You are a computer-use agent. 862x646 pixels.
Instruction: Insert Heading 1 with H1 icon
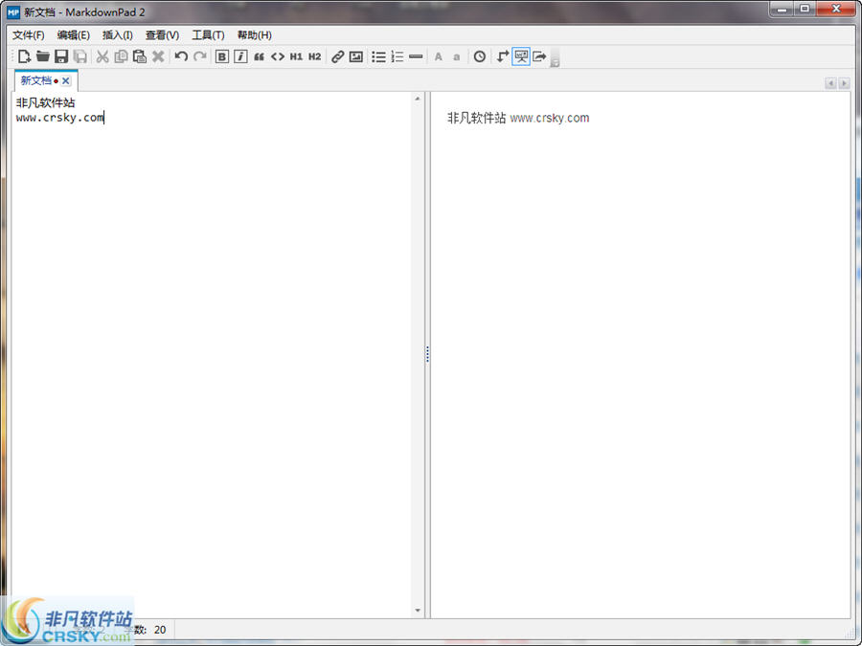296,56
